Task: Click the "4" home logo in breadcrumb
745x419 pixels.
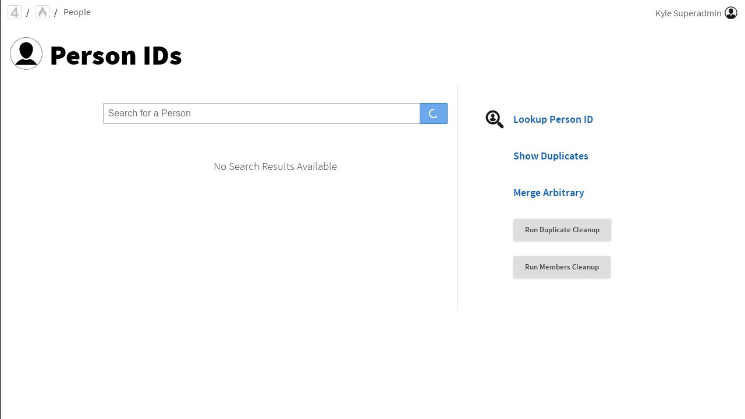Action: [15, 12]
